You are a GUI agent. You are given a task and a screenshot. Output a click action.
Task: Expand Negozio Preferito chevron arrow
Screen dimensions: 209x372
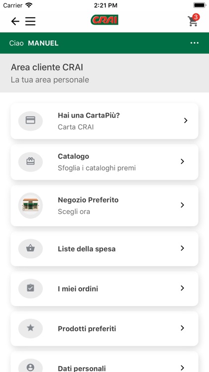click(x=182, y=205)
